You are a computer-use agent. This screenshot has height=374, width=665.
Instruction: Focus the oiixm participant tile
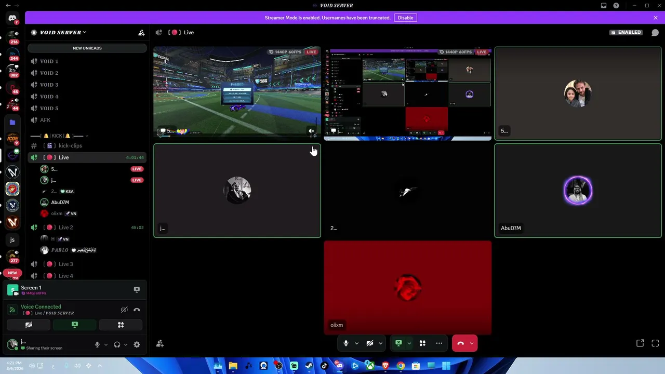[407, 288]
